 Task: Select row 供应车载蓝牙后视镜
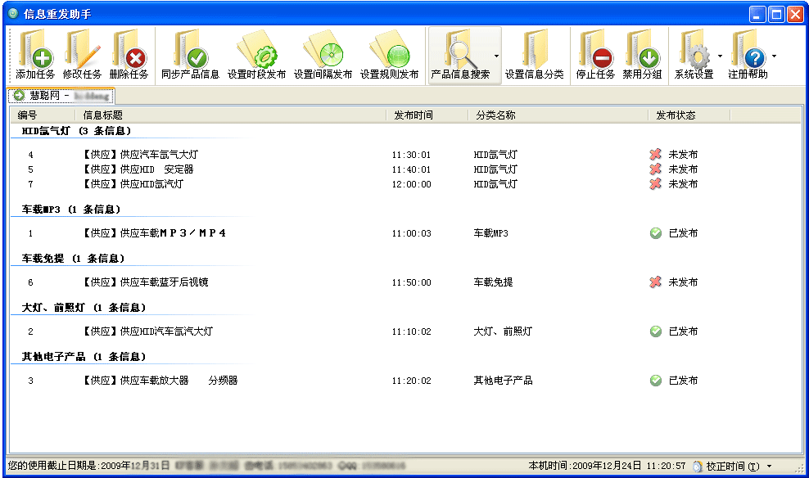[405, 282]
